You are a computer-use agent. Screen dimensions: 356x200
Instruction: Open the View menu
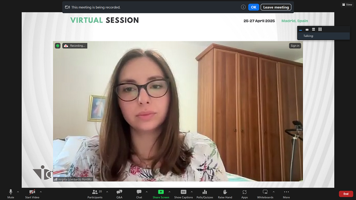coord(347,4)
